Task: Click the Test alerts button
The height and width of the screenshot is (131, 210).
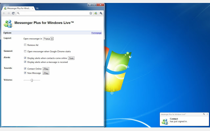Action: tap(71, 58)
